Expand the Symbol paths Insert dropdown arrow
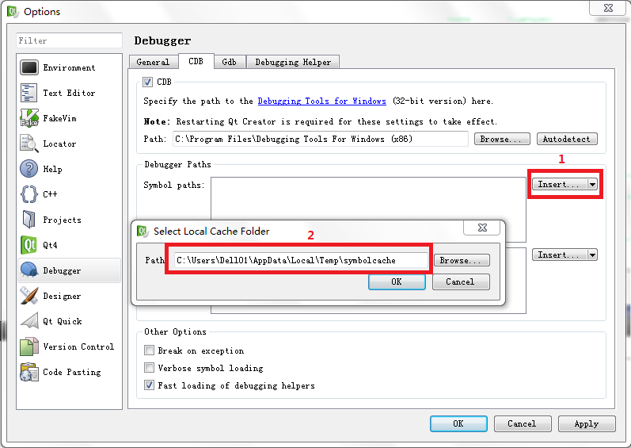This screenshot has width=631, height=448. coord(592,184)
